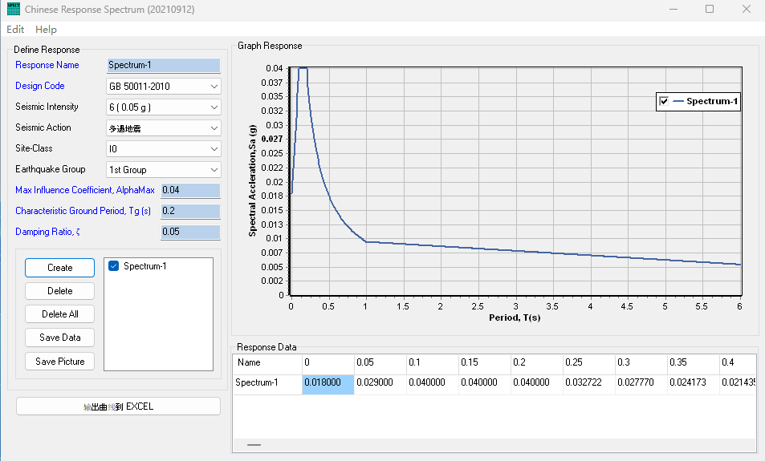The image size is (765, 461).
Task: Open the Edit menu
Action: tap(15, 29)
